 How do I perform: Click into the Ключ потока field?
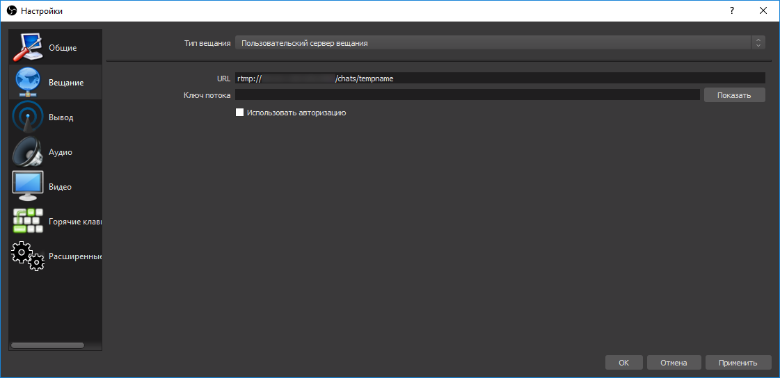468,95
